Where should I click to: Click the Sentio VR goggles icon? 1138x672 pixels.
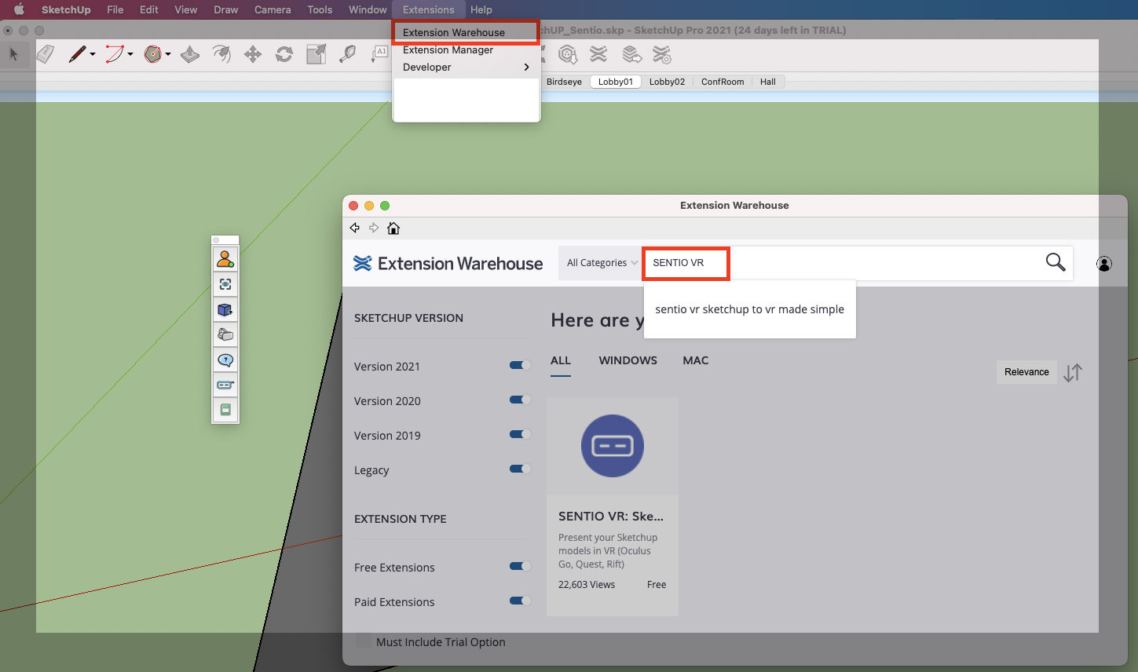point(225,385)
